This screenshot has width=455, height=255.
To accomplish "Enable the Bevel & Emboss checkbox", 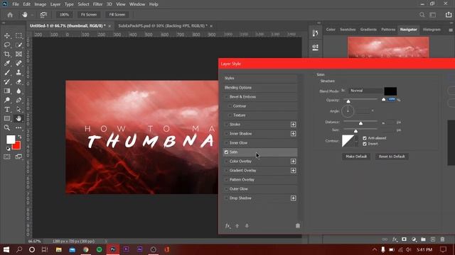I will coord(226,97).
